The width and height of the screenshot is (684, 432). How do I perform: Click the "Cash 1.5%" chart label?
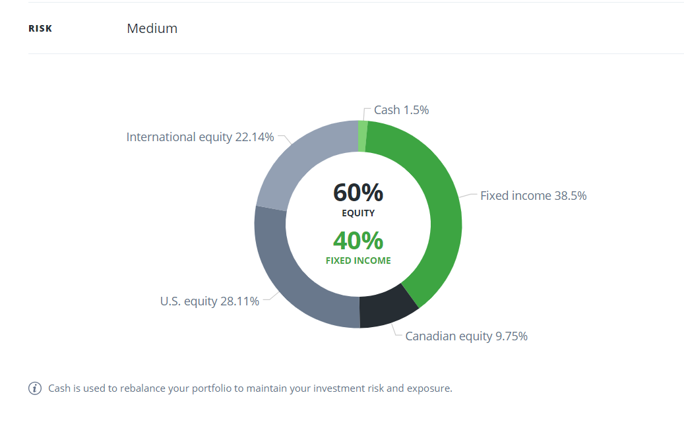(401, 110)
